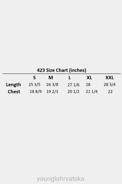Select the XL size column header
Viewport: 122px width, 184px height.
point(89,78)
